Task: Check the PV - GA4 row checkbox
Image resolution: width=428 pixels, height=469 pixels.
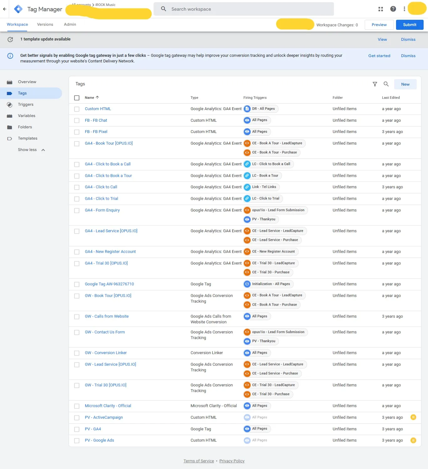Action: 77,429
